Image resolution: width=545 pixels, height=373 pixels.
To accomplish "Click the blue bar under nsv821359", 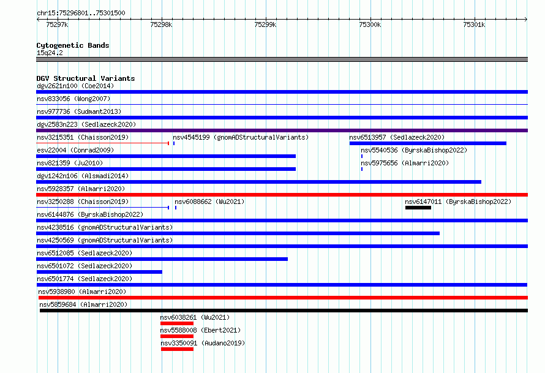I will click(x=166, y=169).
